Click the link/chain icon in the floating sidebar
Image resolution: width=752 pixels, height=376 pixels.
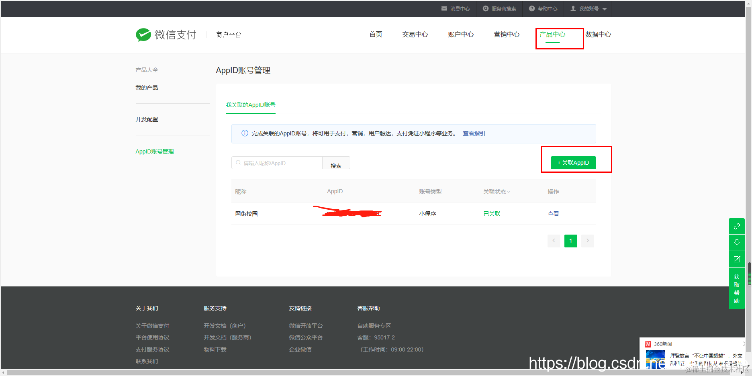737,226
